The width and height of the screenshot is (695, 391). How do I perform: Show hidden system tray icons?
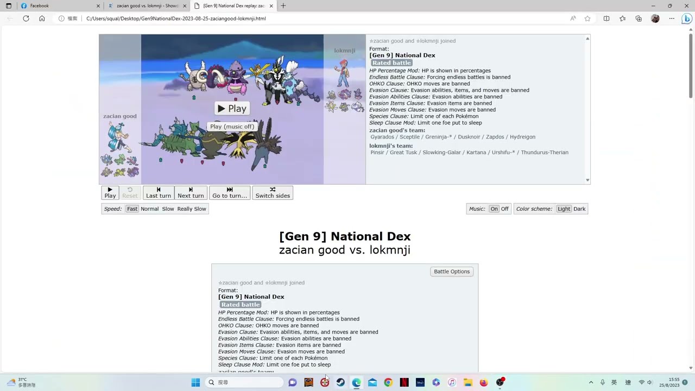(591, 382)
